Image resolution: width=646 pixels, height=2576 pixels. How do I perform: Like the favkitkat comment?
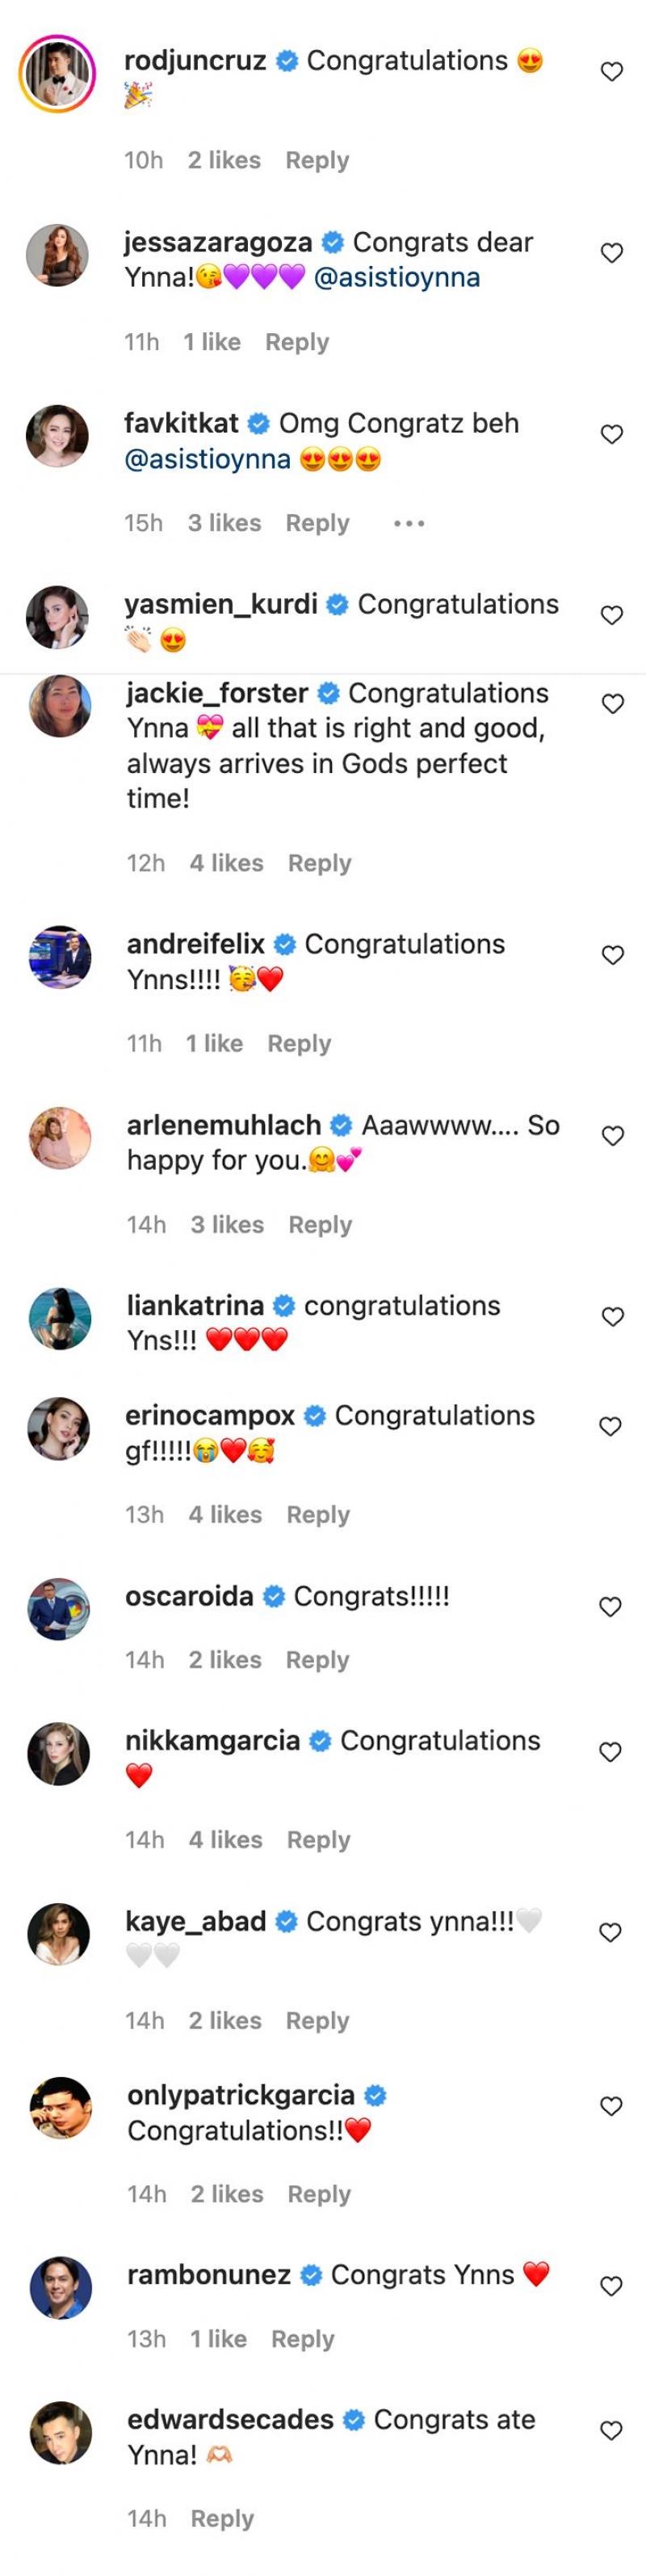(x=611, y=435)
